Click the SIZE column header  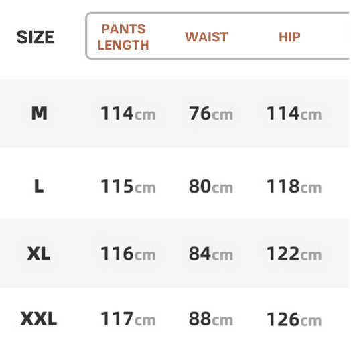pyautogui.click(x=36, y=37)
